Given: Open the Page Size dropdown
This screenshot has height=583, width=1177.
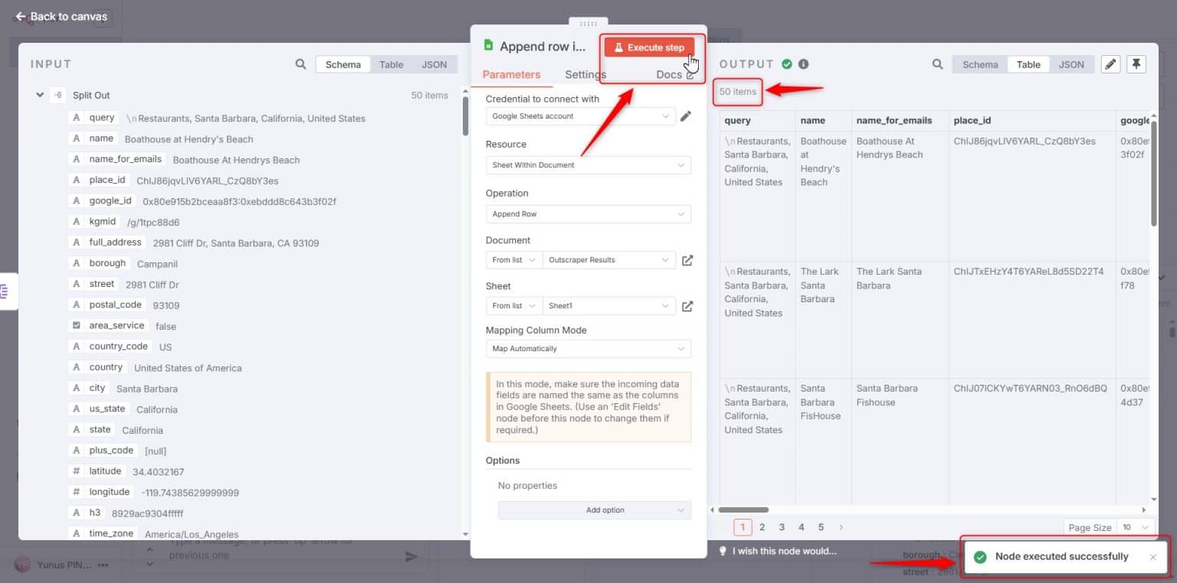Looking at the screenshot, I should [x=1133, y=527].
